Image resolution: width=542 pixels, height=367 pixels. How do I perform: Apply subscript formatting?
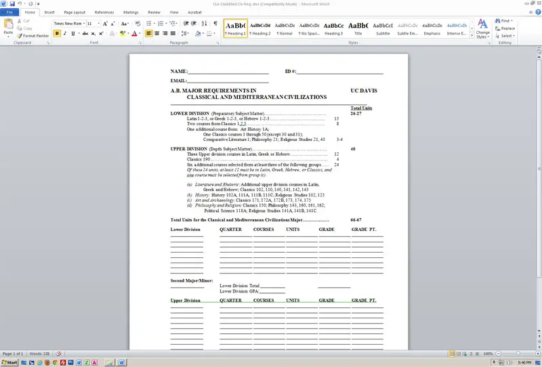pyautogui.click(x=93, y=34)
